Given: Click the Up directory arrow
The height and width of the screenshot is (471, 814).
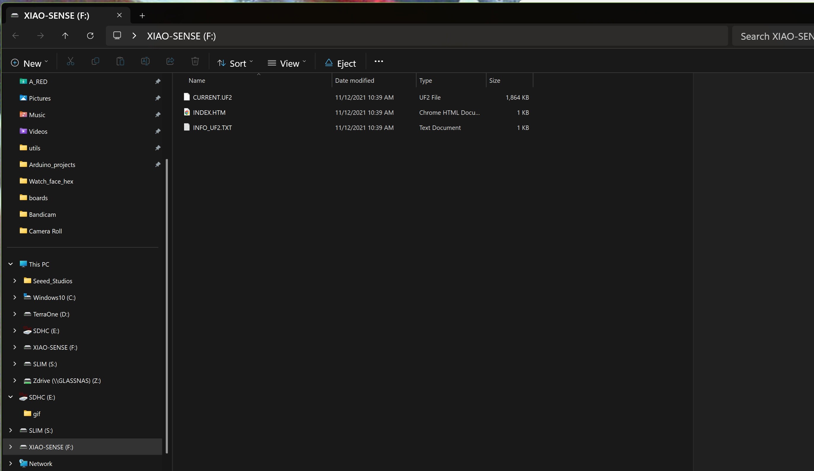Looking at the screenshot, I should pos(65,36).
